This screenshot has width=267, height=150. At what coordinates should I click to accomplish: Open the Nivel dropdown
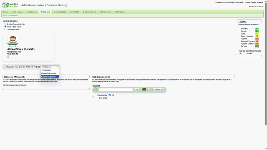[50, 67]
